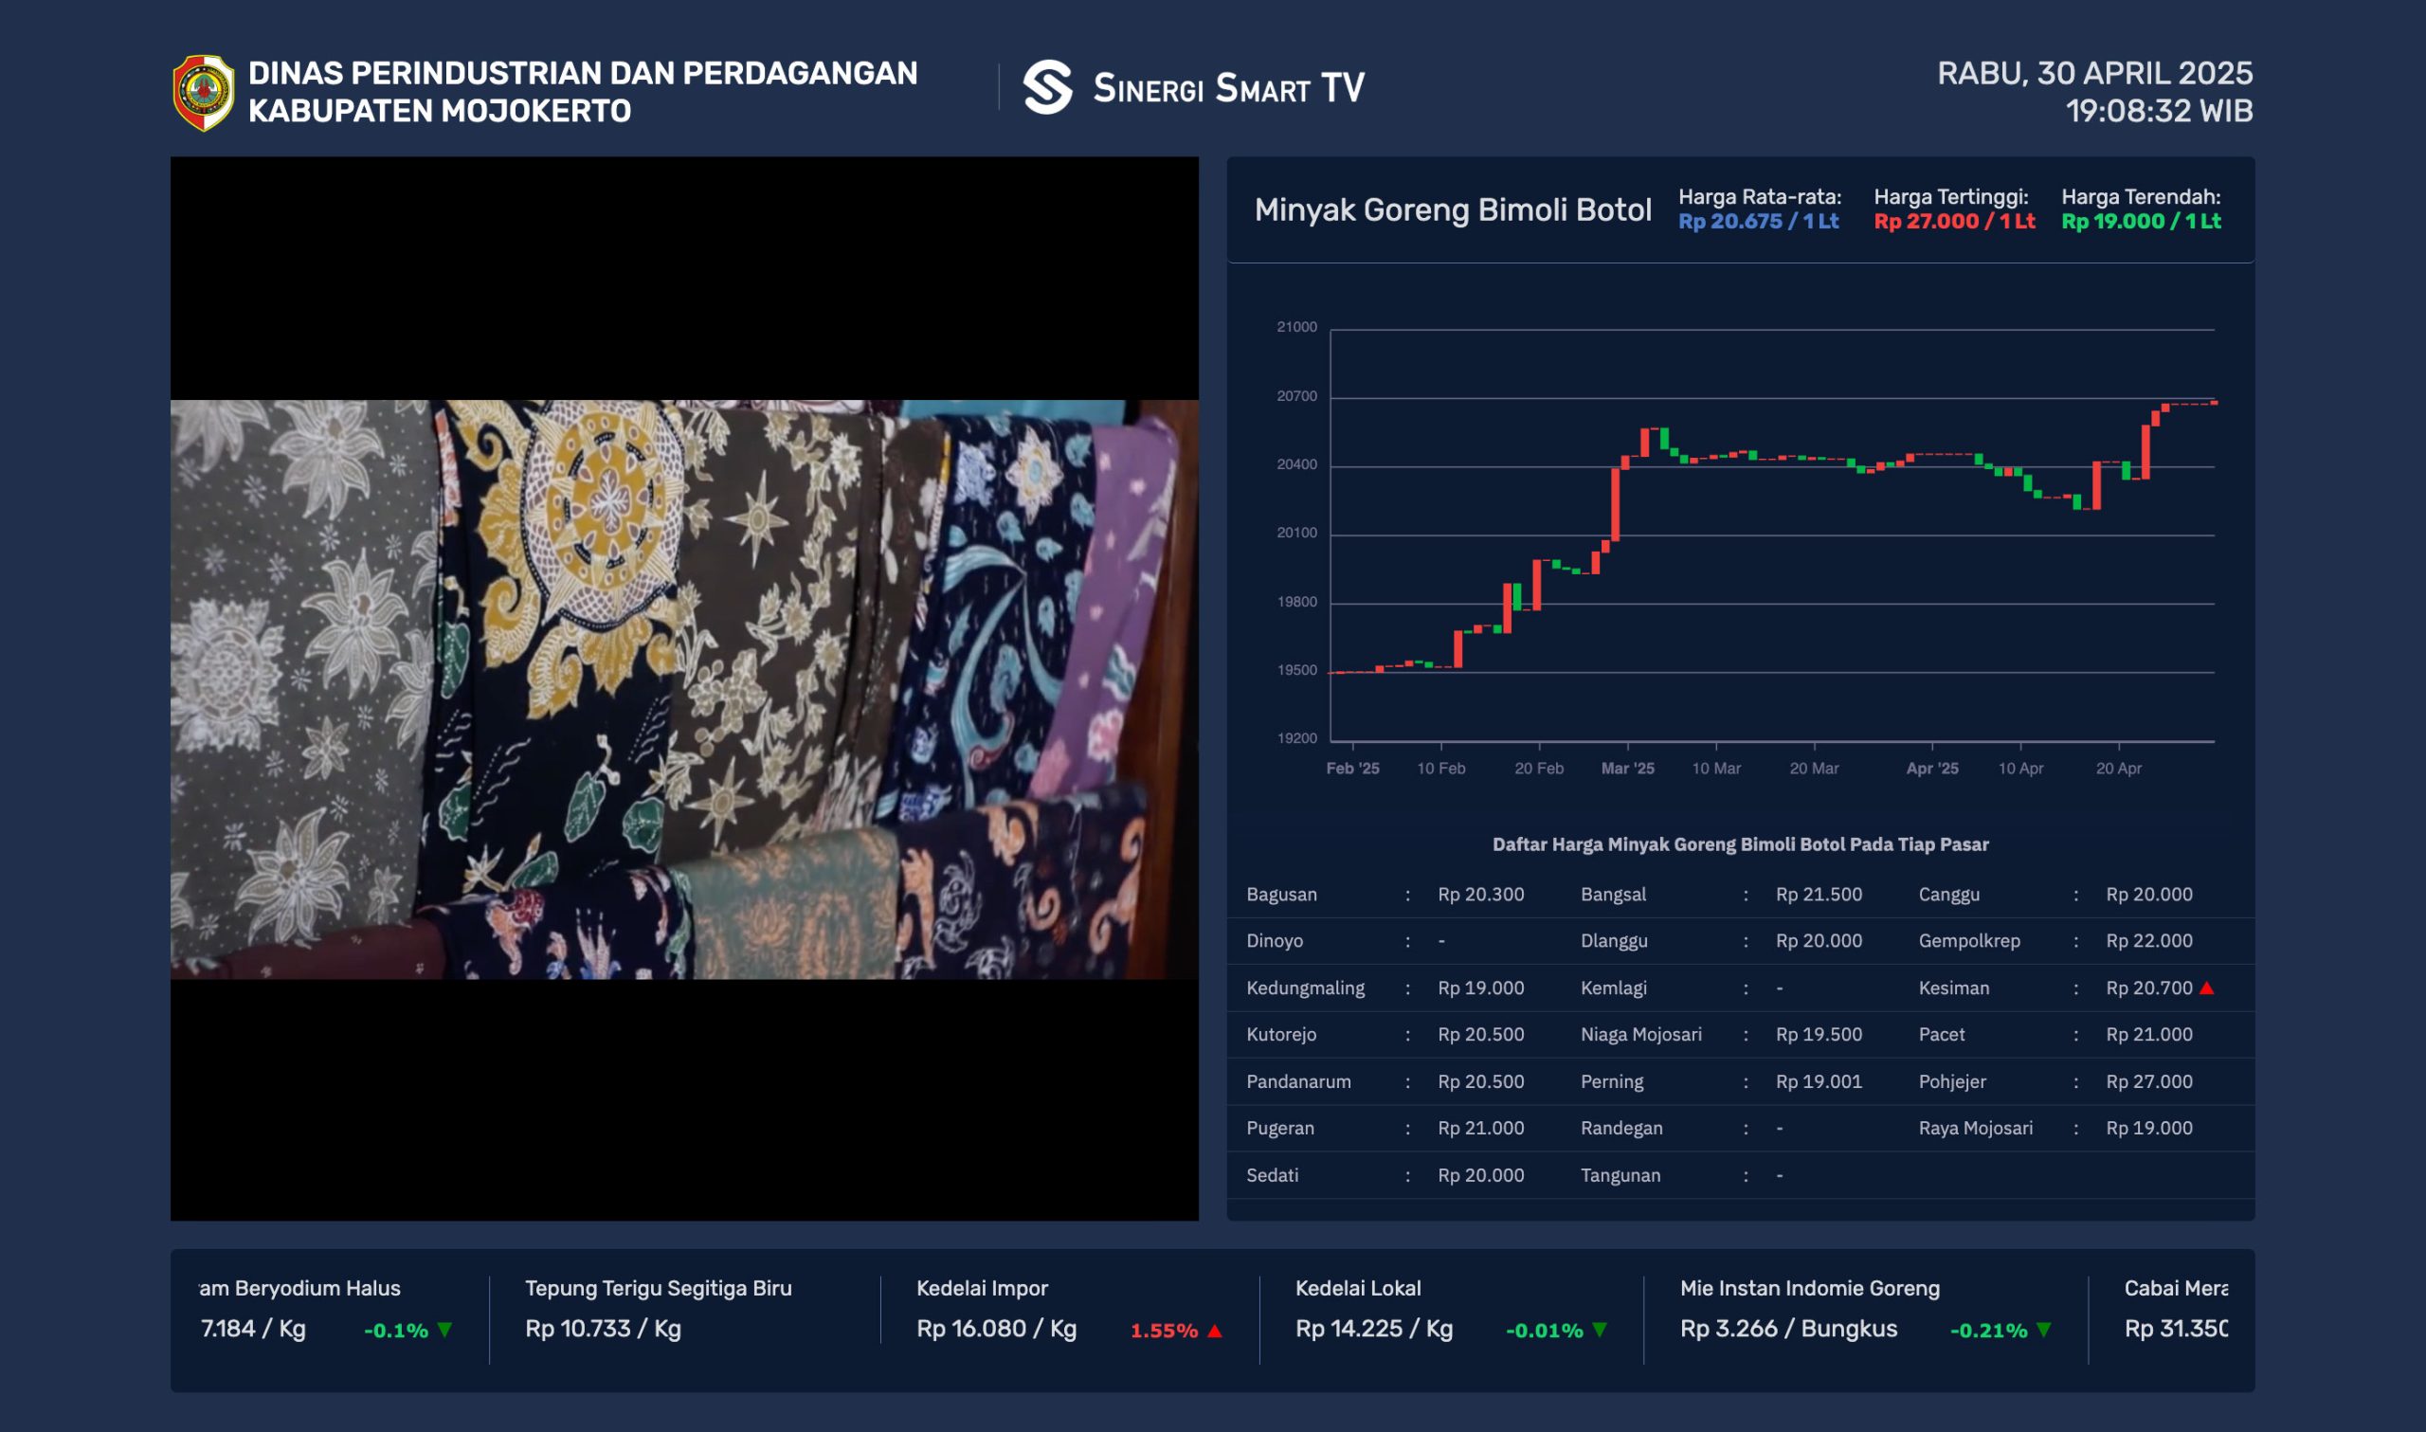Click the Kutorejo market name
The width and height of the screenshot is (2426, 1432).
coord(1281,1035)
